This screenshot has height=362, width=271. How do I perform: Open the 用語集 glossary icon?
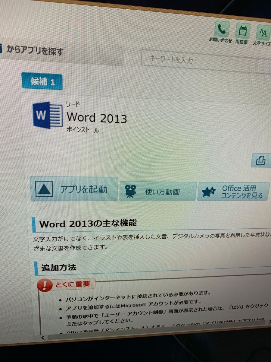[x=242, y=31]
